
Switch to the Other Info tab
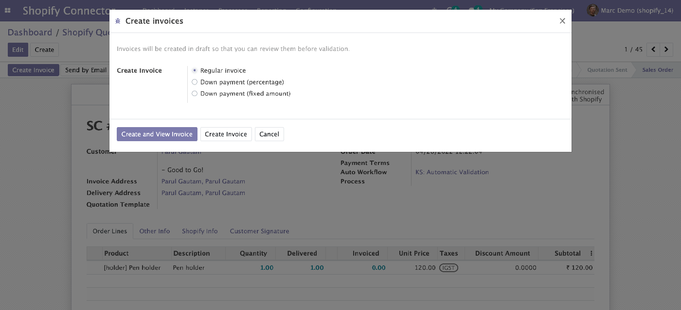[155, 231]
